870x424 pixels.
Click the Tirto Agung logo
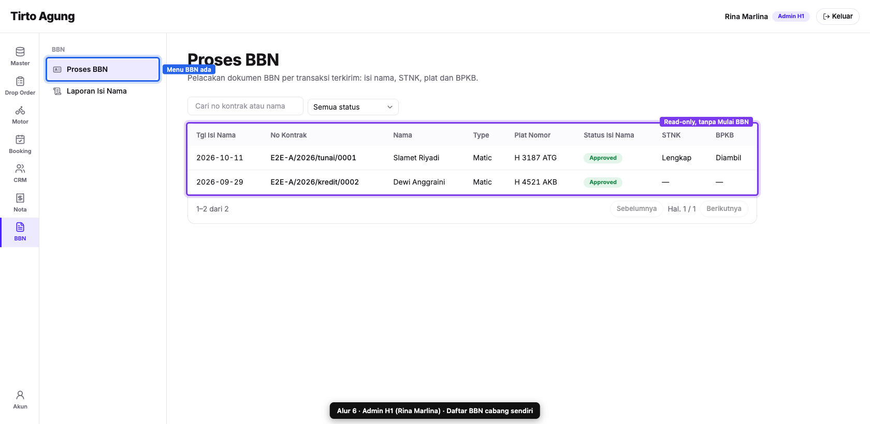[x=42, y=17]
